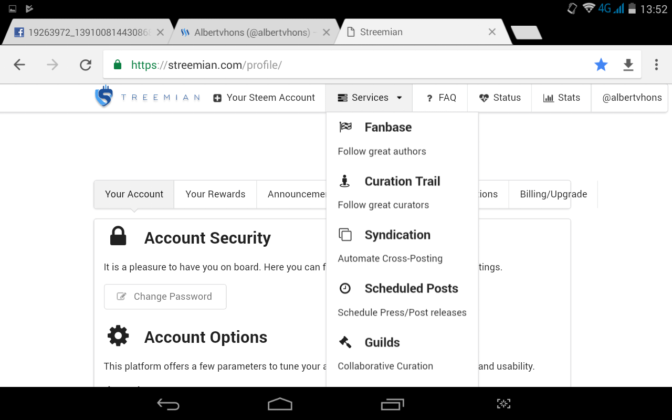The height and width of the screenshot is (420, 672).
Task: Click 'Follow great curators' description
Action: [383, 205]
